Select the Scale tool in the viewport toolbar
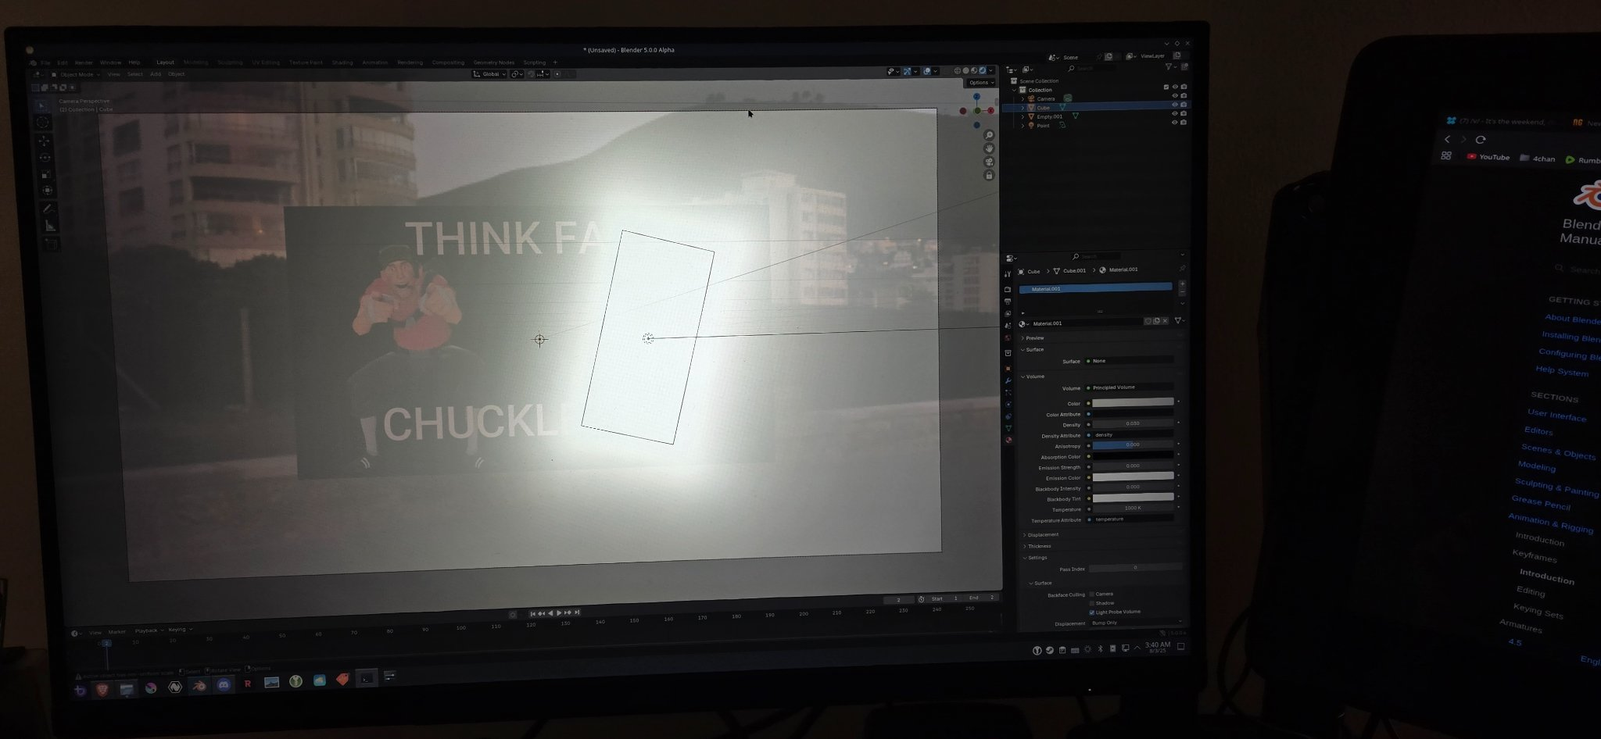The image size is (1601, 739). point(46,175)
